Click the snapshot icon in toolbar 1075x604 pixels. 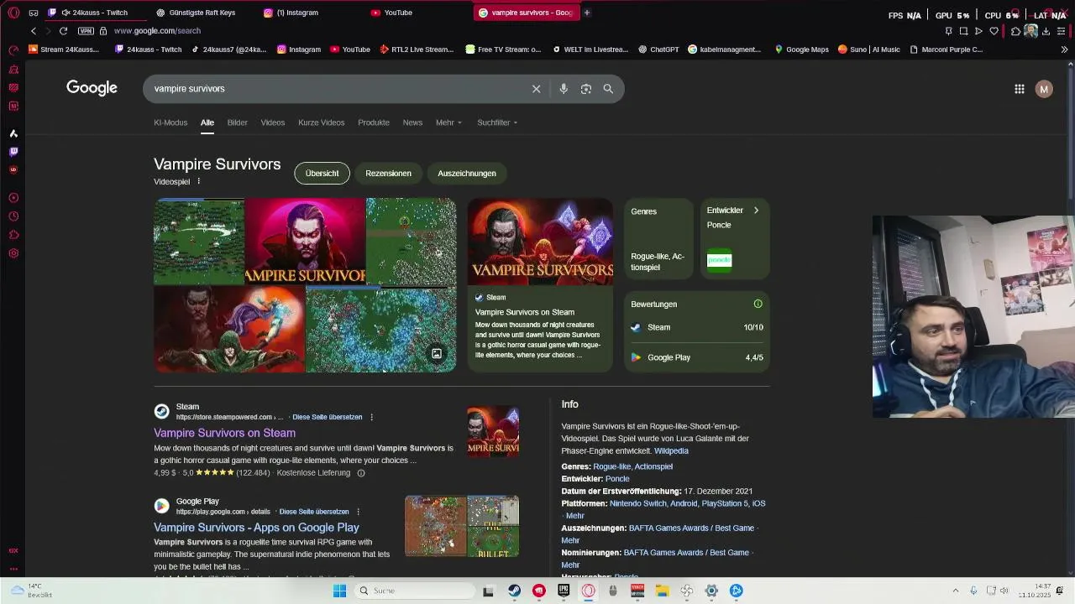(x=963, y=31)
